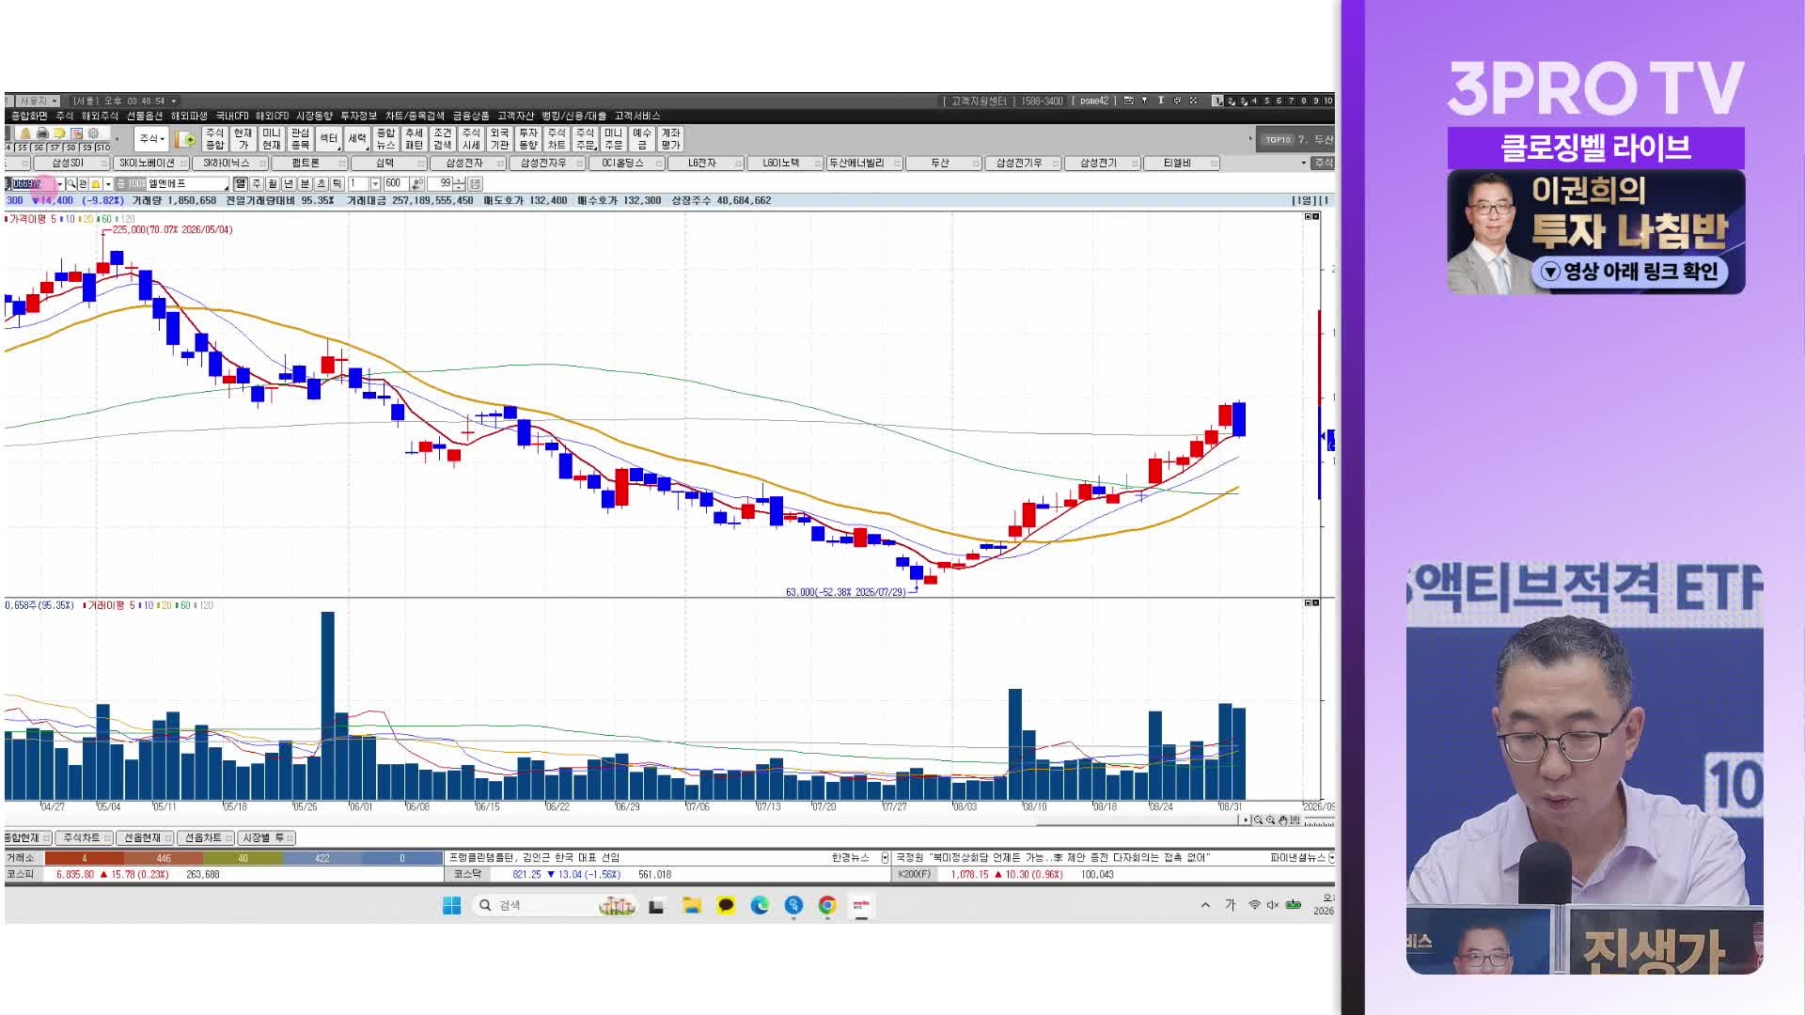
Task: Click the bell alert icon in toolbar
Action: tap(25, 133)
